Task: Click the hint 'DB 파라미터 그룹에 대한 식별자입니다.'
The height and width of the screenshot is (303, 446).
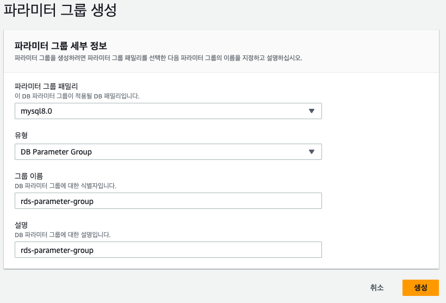Action: (x=65, y=186)
